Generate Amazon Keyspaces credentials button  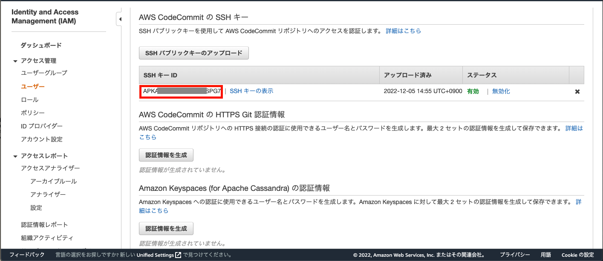[166, 228]
